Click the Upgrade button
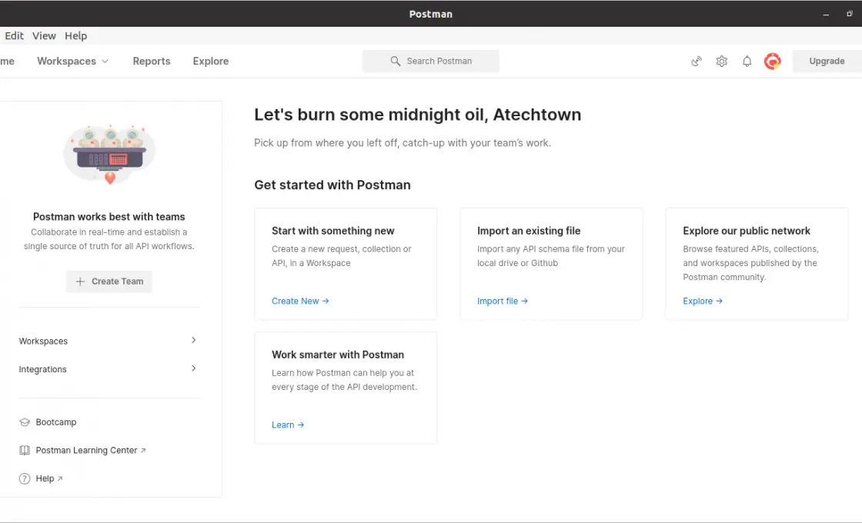This screenshot has height=523, width=862. 827,61
